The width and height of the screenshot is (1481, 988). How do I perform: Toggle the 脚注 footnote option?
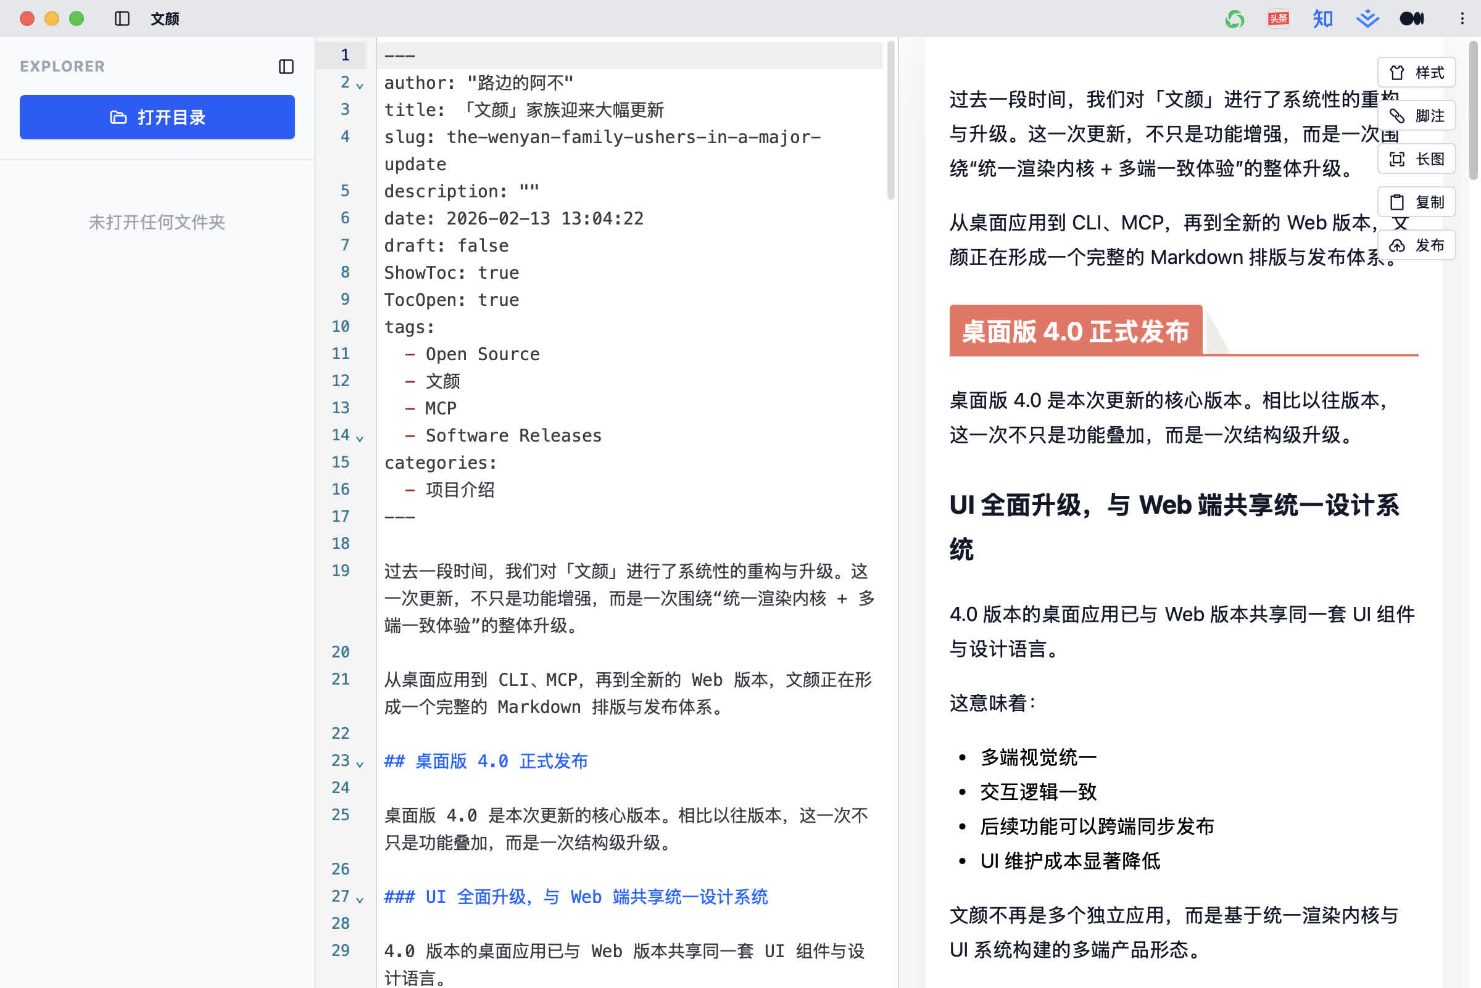click(x=1417, y=116)
